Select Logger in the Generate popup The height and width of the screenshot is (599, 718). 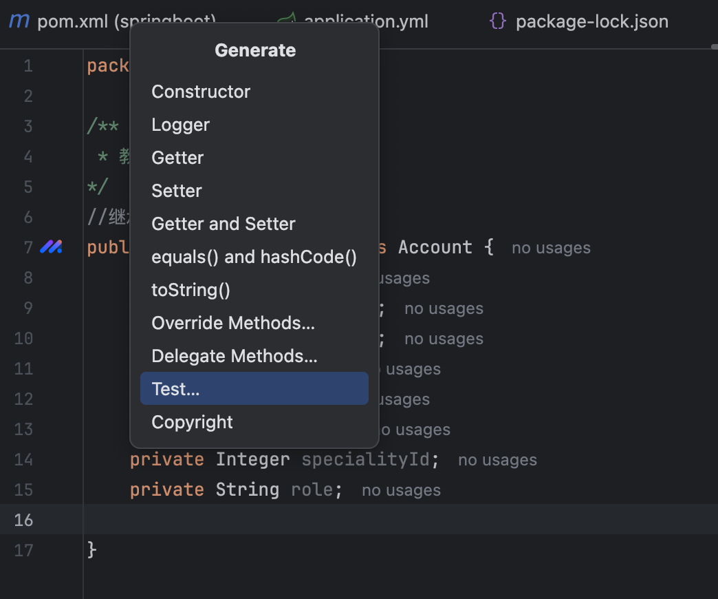[180, 125]
